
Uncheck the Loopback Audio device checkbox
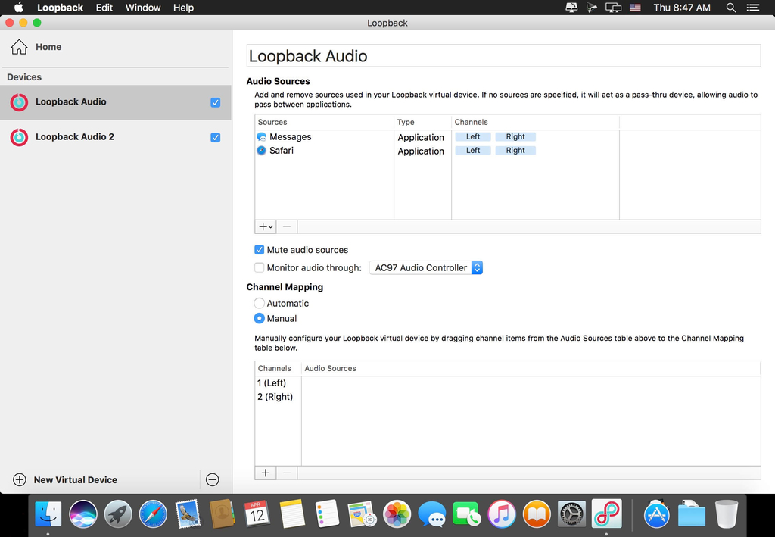(x=216, y=102)
